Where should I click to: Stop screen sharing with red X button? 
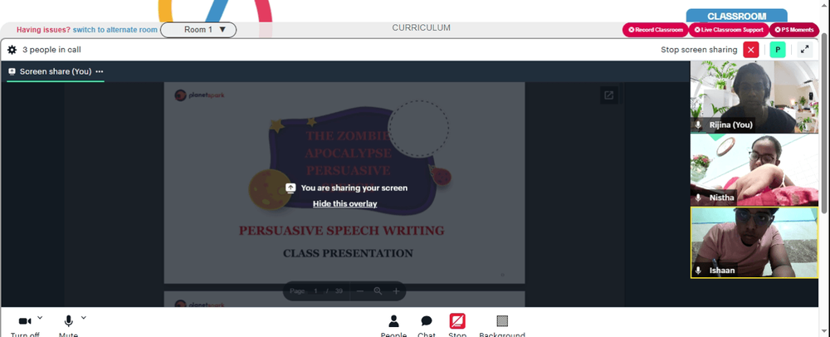[x=750, y=50]
